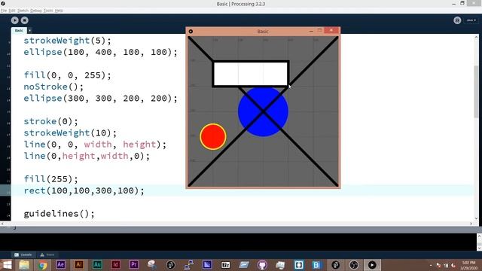Launch Adobe Audition from the taskbar
Screen dimensions: 482x271
[x=97, y=264]
